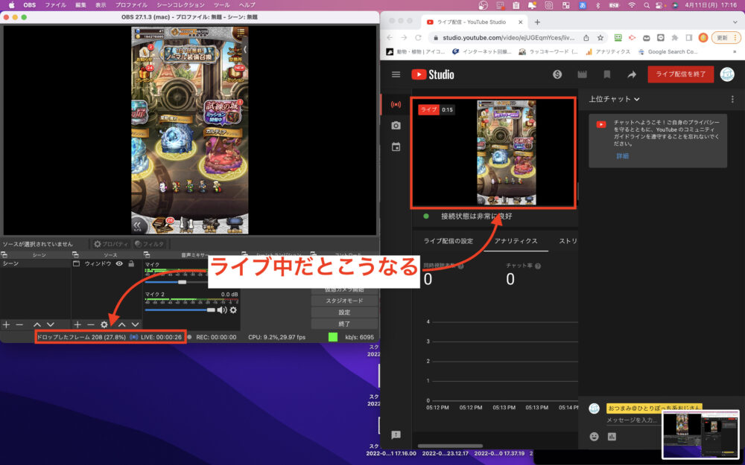Open the プロファイル menu
745x465 pixels.
coord(131,5)
